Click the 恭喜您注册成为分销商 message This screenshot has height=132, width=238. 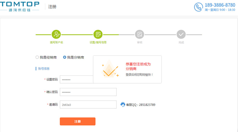click(138, 66)
